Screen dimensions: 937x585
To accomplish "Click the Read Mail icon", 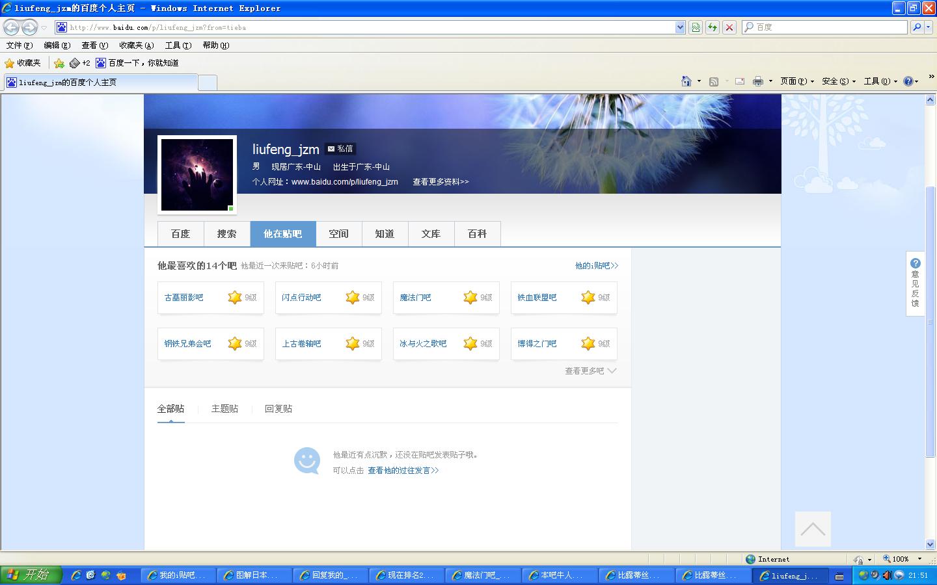I will (740, 81).
